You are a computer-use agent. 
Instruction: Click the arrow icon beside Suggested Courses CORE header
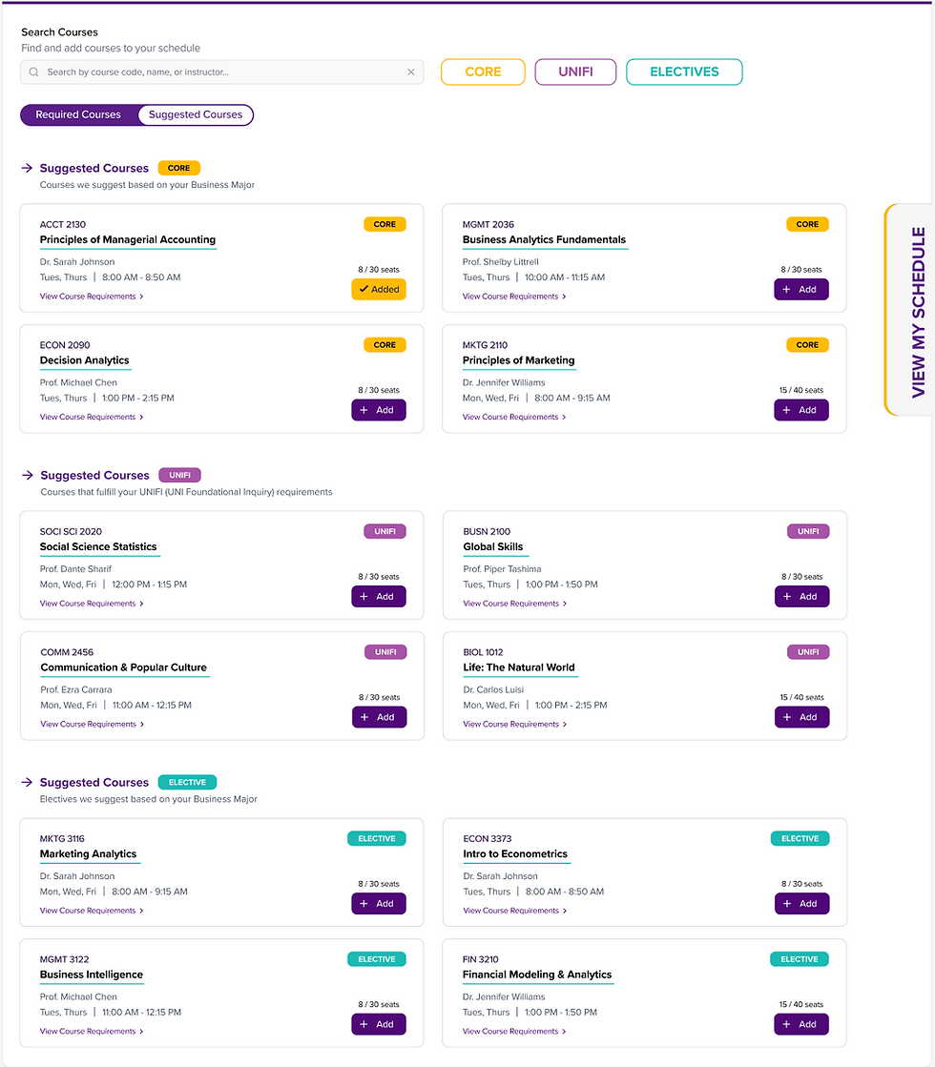[27, 167]
